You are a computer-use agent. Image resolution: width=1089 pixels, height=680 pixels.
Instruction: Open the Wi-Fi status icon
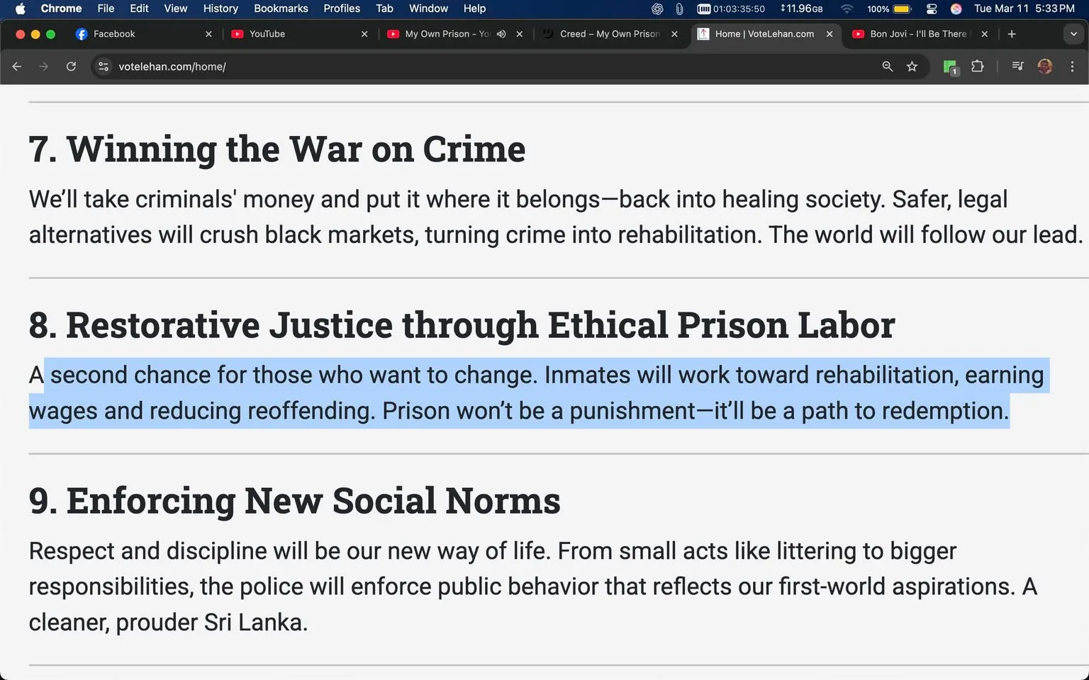coord(847,8)
